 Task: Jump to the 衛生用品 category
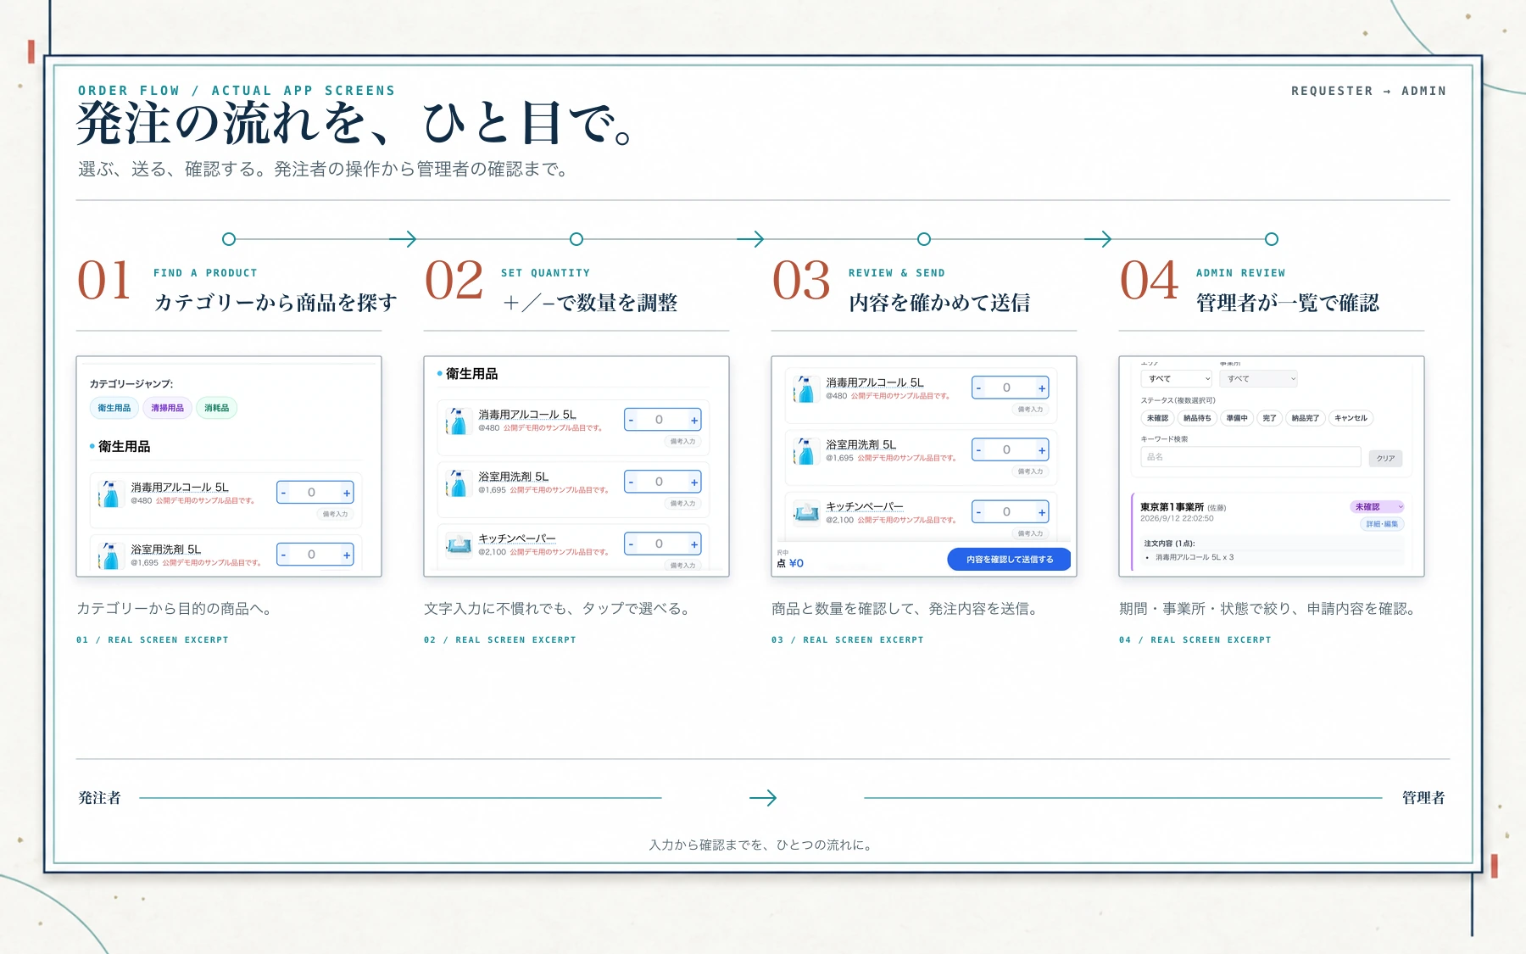114,408
